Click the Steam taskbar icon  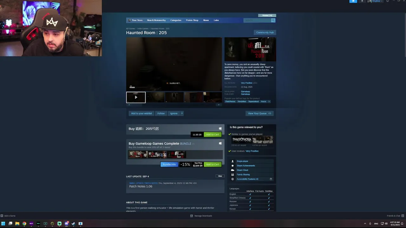[x=73, y=224]
